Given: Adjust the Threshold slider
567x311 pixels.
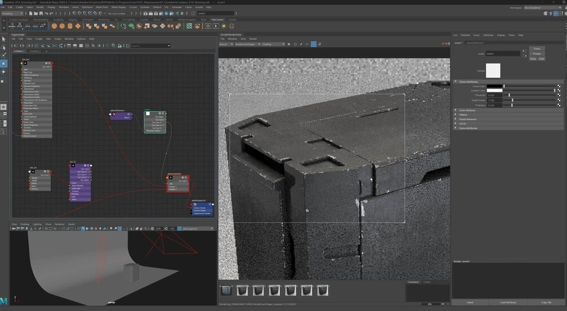Looking at the screenshot, I should point(509,95).
